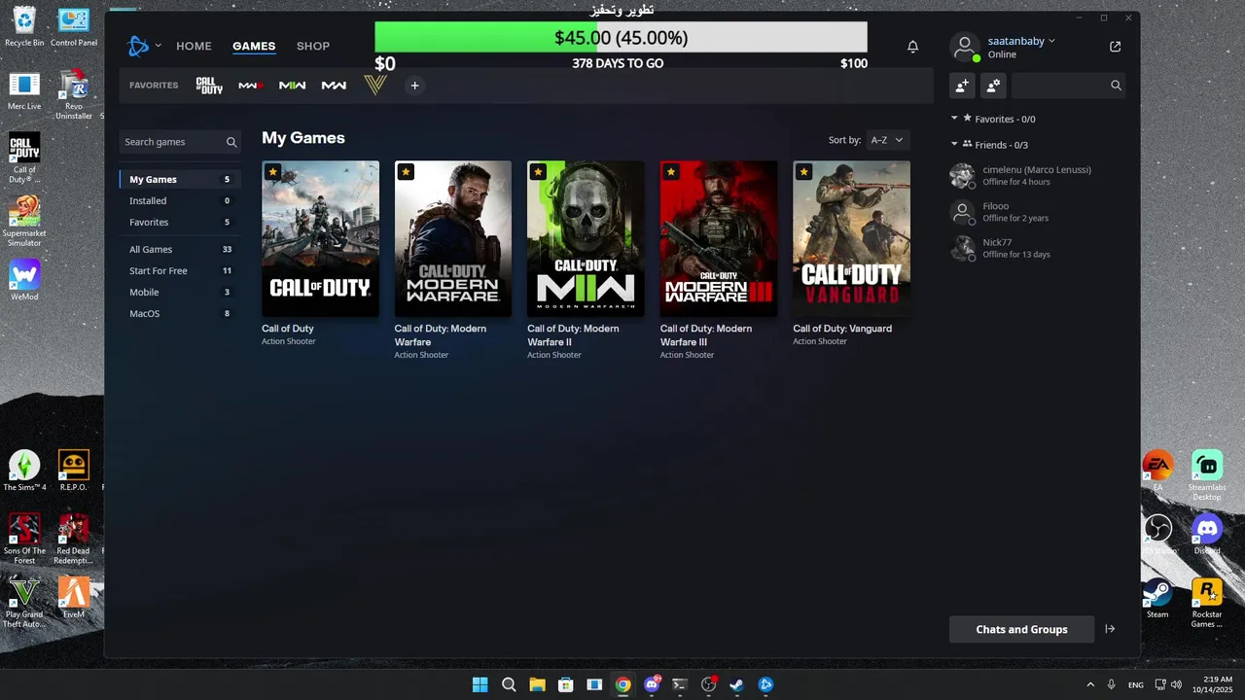1245x700 pixels.
Task: Go to the GAMES tab
Action: pyautogui.click(x=254, y=46)
